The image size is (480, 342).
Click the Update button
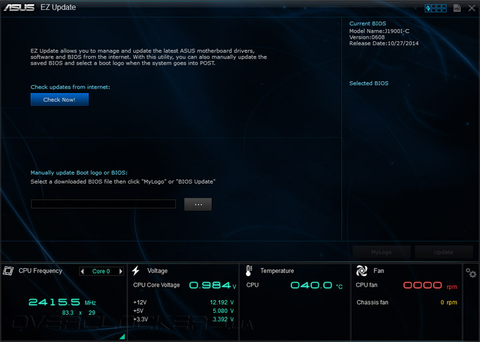click(443, 252)
